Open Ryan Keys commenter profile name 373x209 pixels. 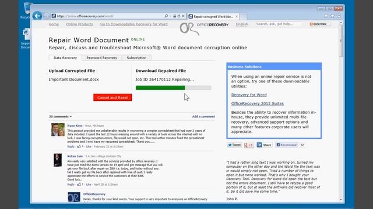pyautogui.click(x=75, y=125)
